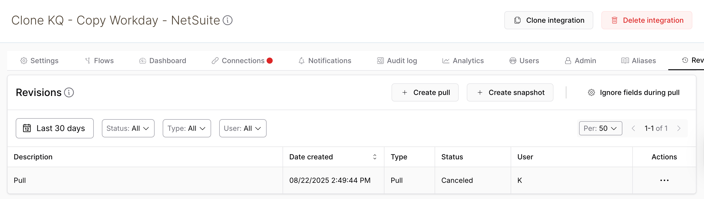View the Audit log tab

click(397, 60)
